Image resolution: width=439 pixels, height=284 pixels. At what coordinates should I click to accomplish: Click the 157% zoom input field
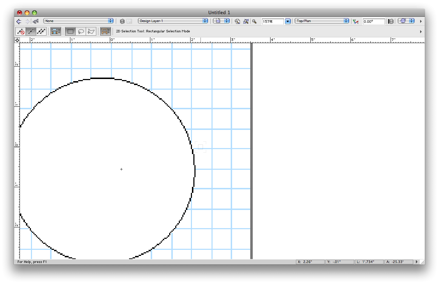pos(273,22)
